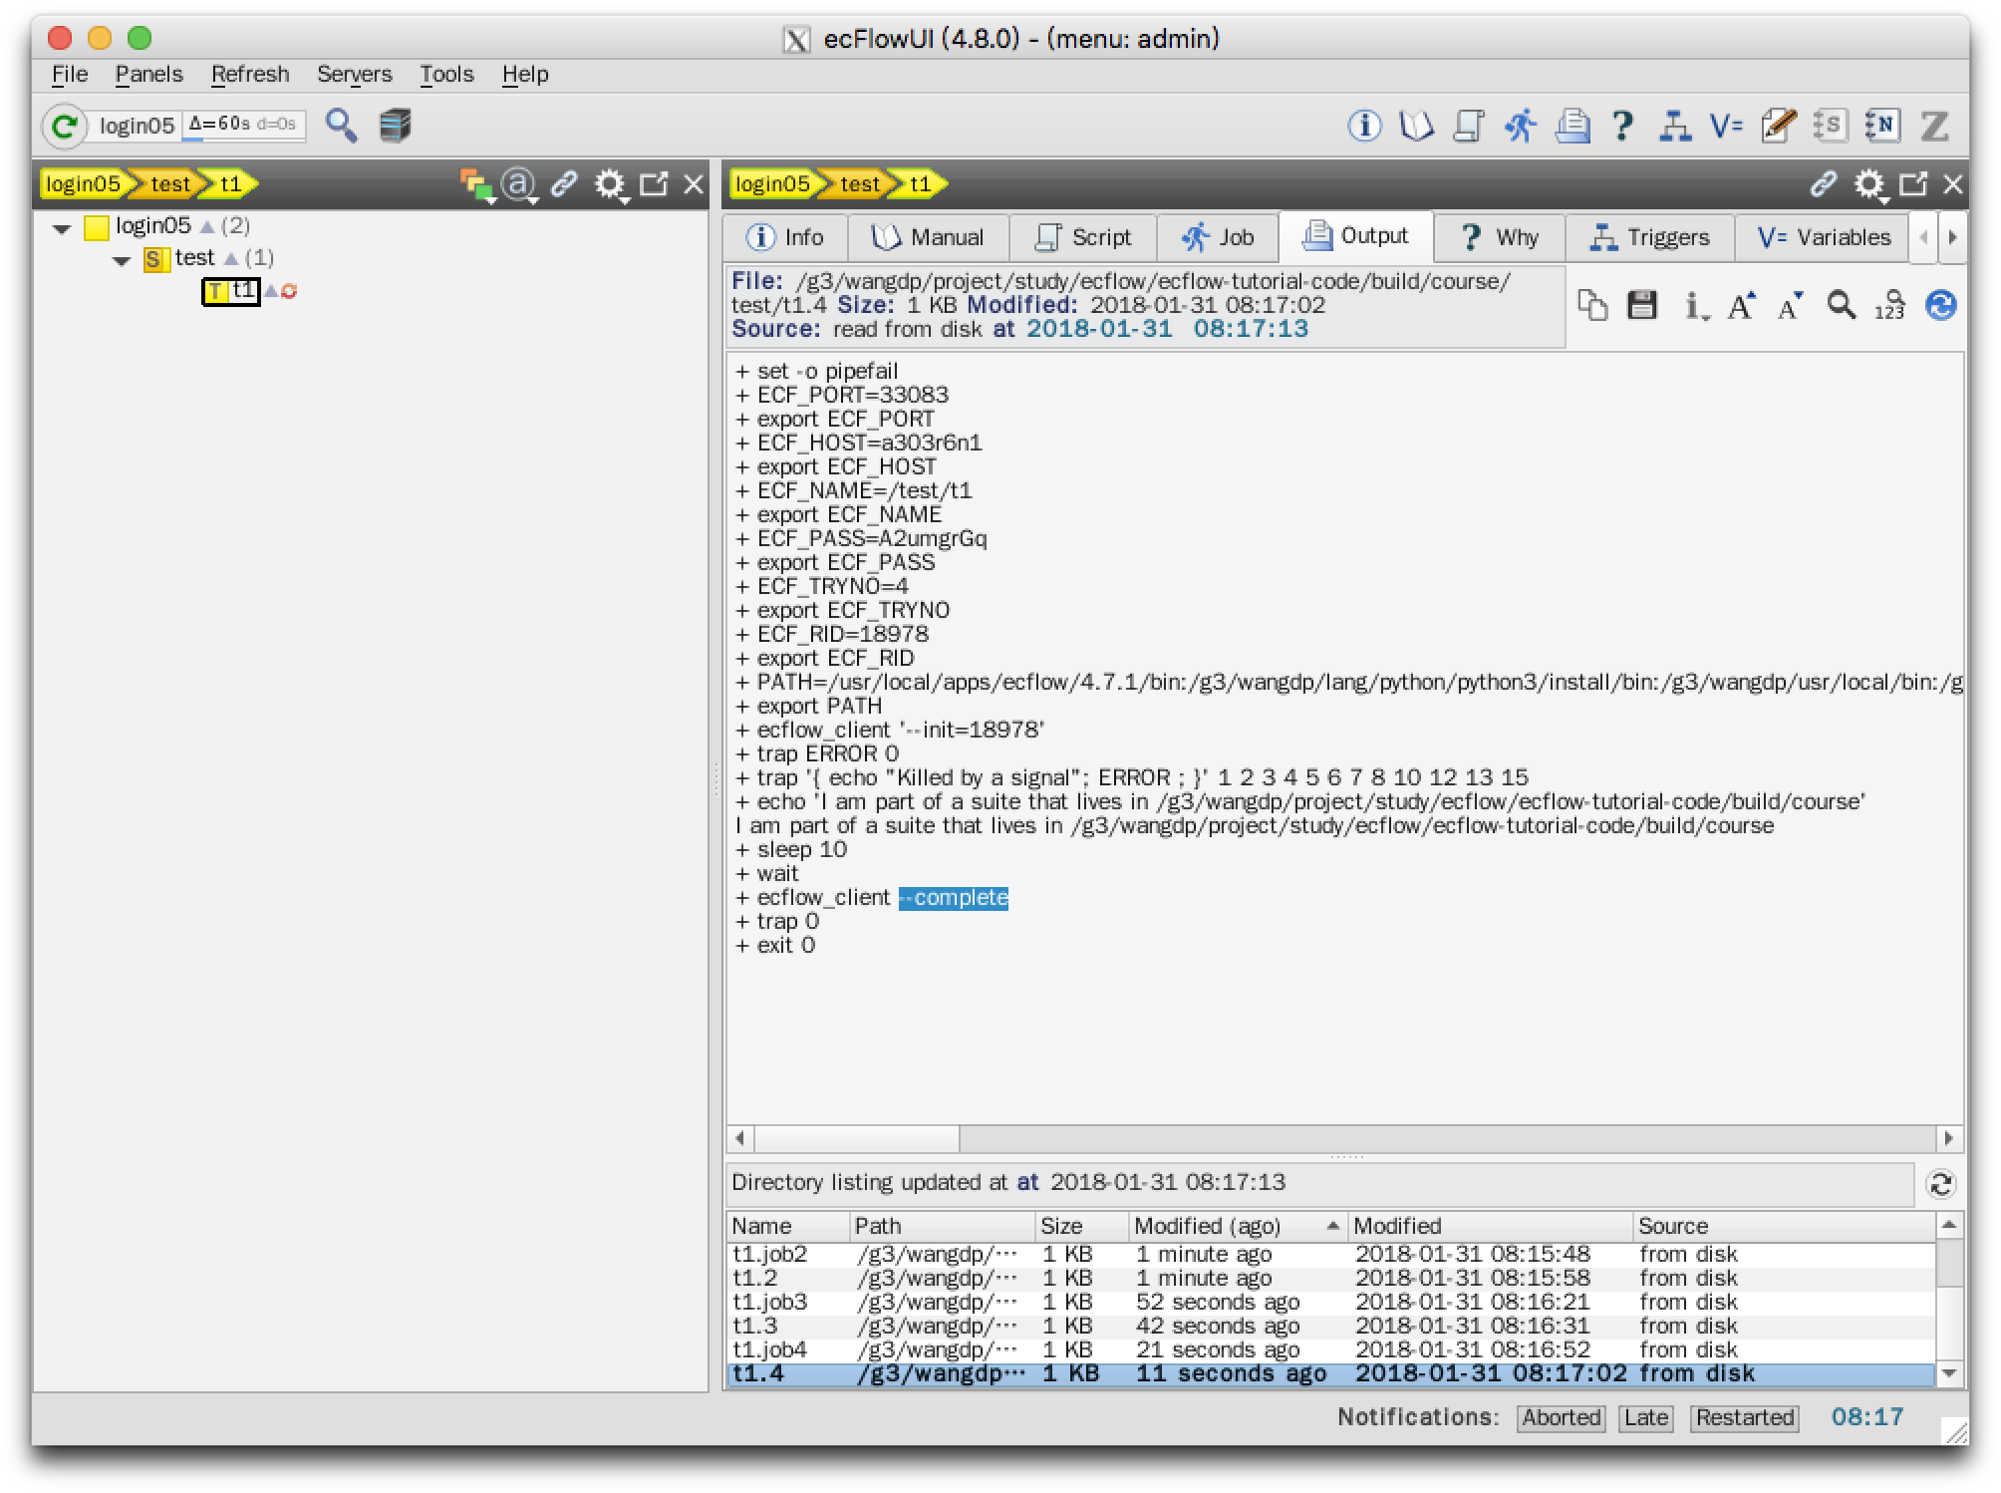The width and height of the screenshot is (2001, 1493).
Task: Collapse the login05 server tree node
Action: point(62,228)
